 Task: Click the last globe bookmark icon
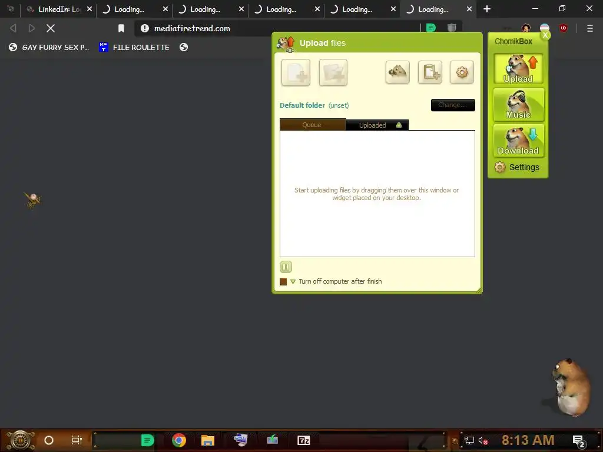184,47
